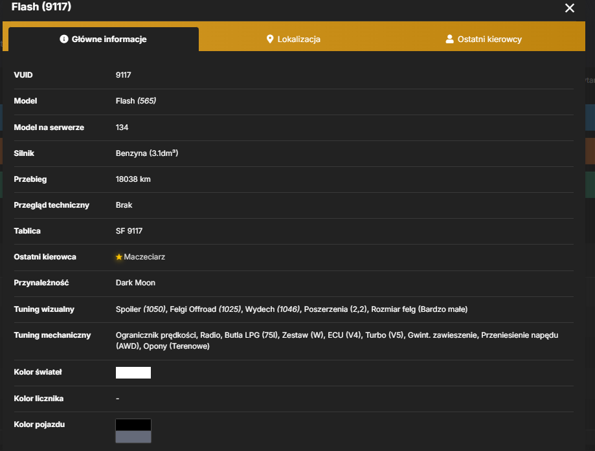Click the dialog title Flash (9117)

41,7
